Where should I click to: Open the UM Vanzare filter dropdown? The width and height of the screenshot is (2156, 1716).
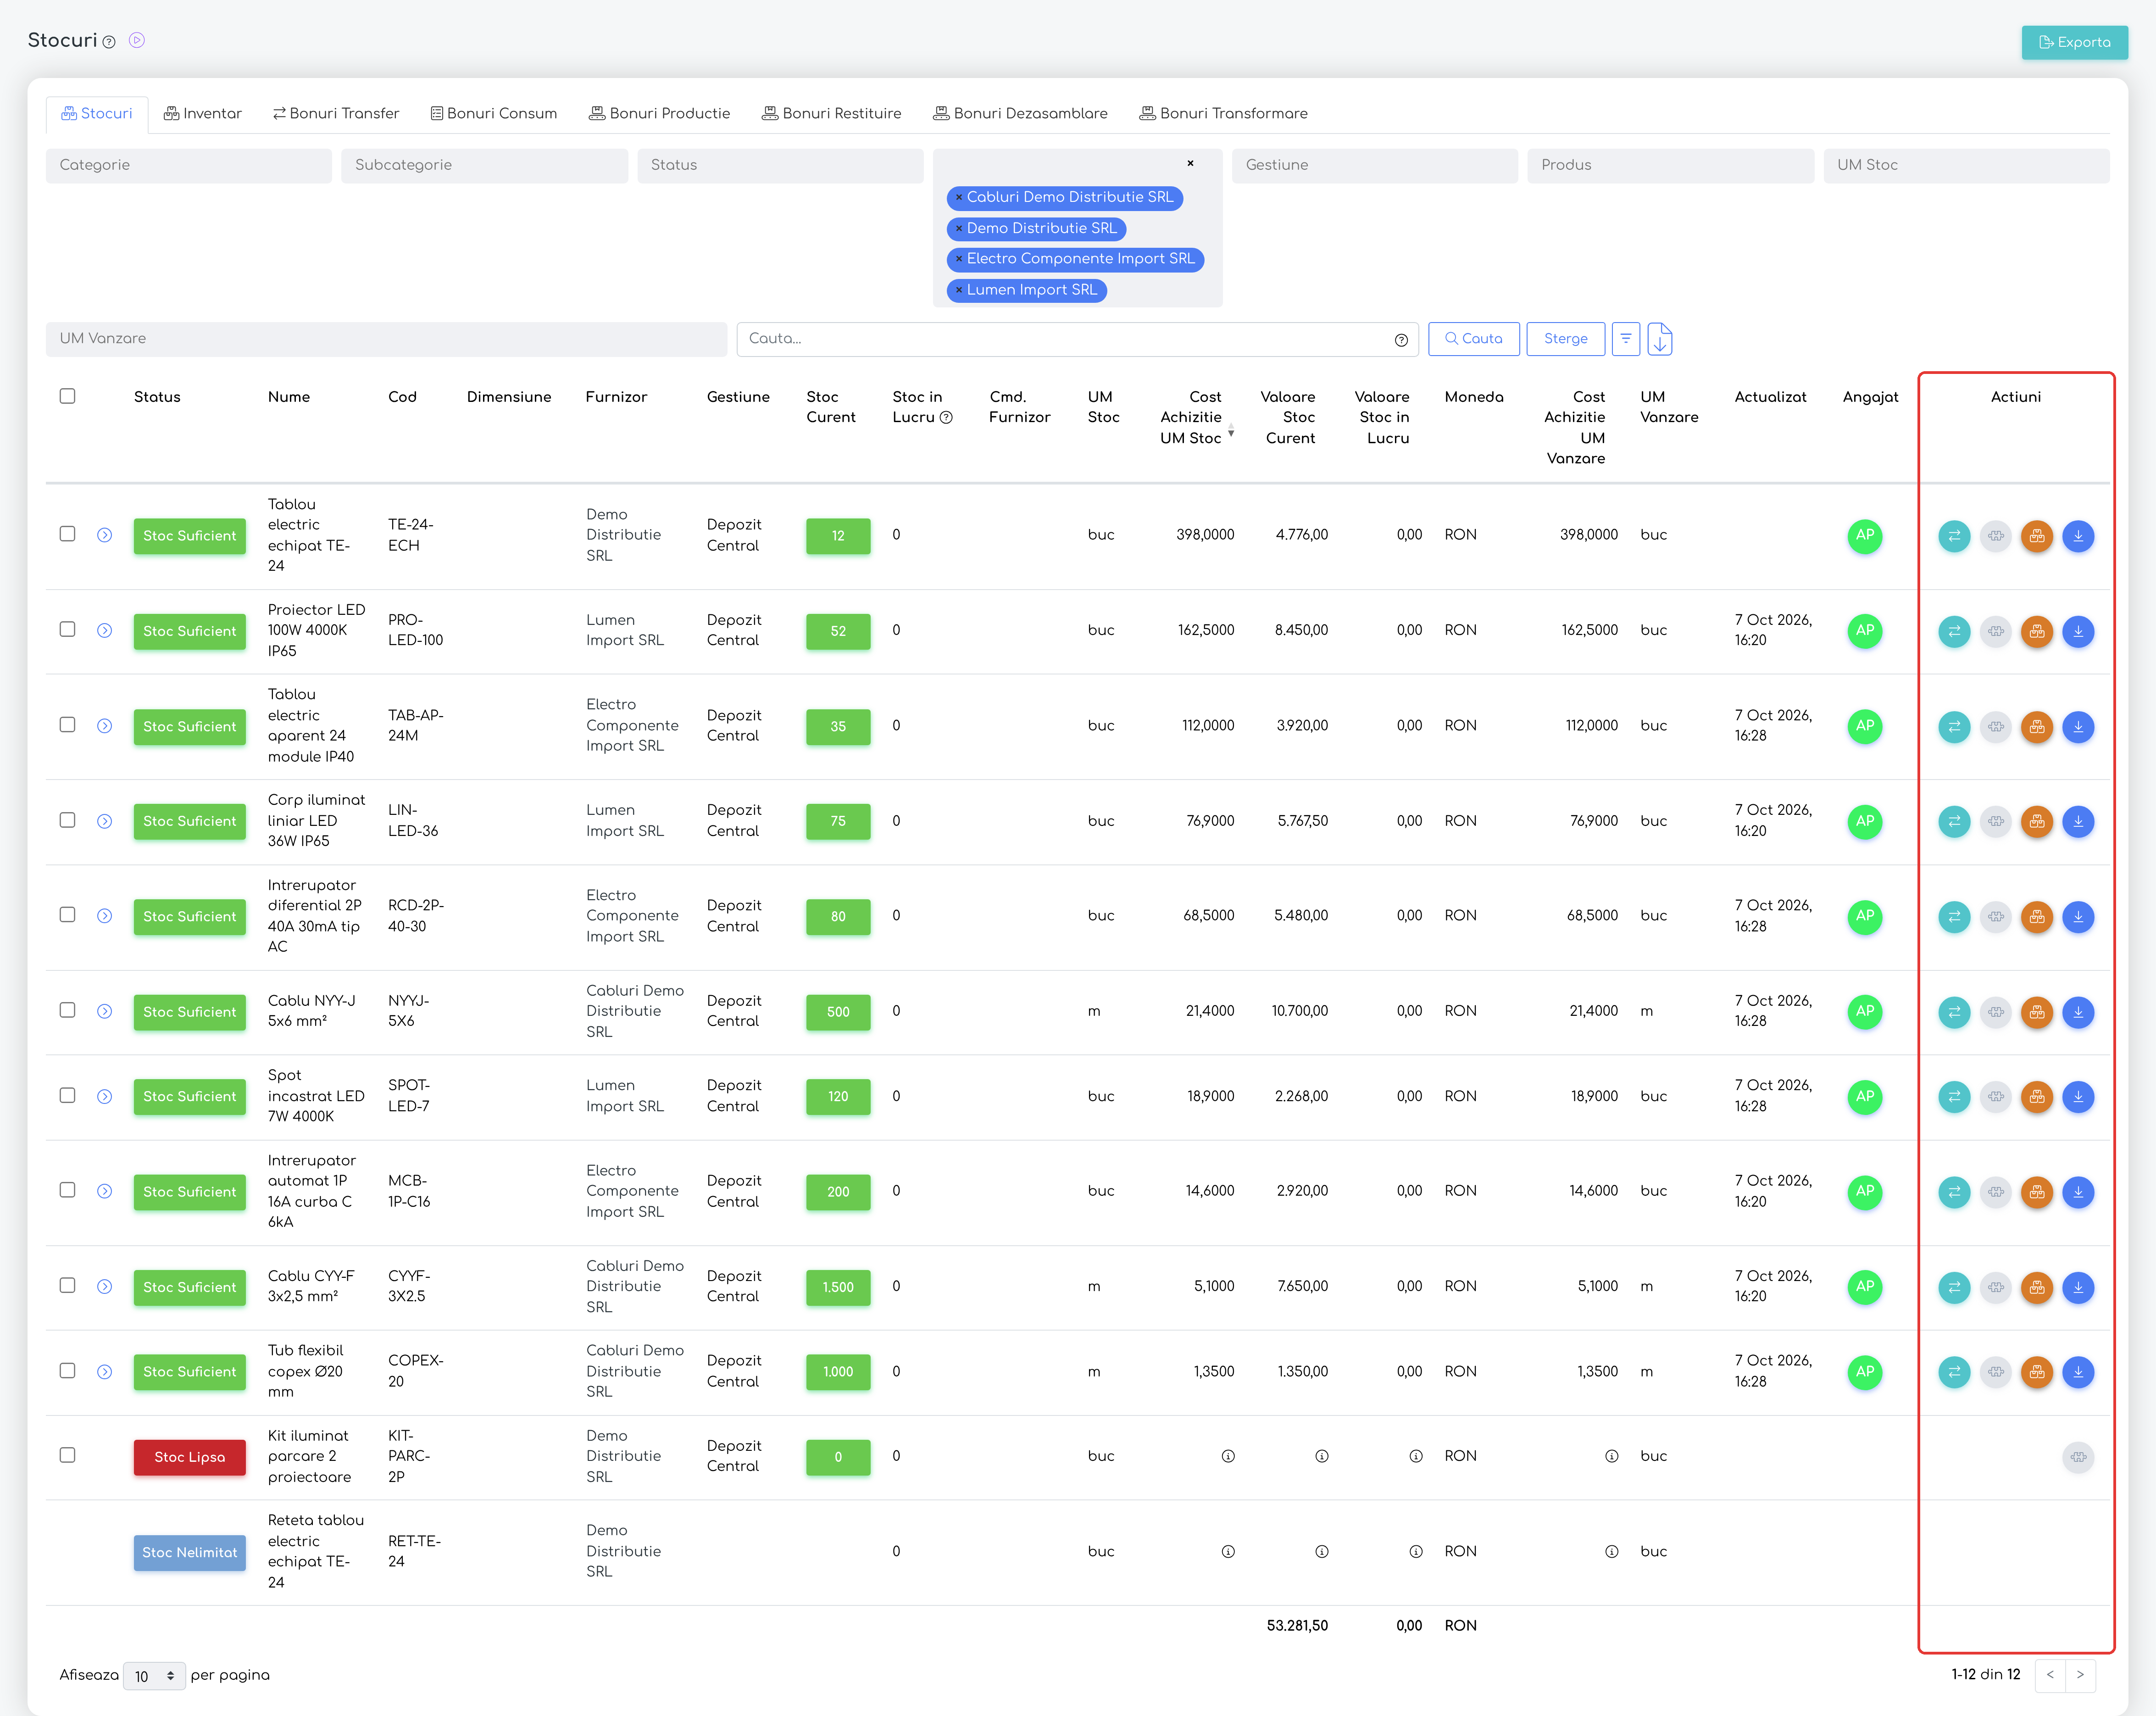point(386,339)
